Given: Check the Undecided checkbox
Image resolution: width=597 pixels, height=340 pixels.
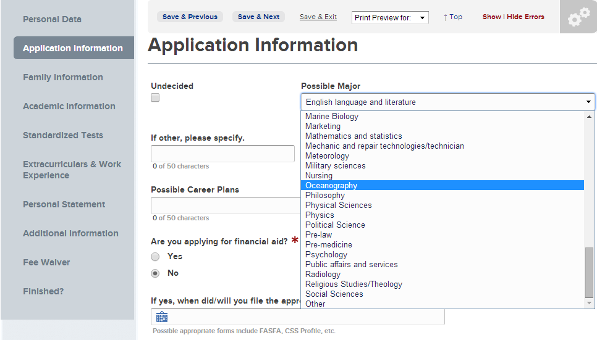Looking at the screenshot, I should click(x=155, y=98).
